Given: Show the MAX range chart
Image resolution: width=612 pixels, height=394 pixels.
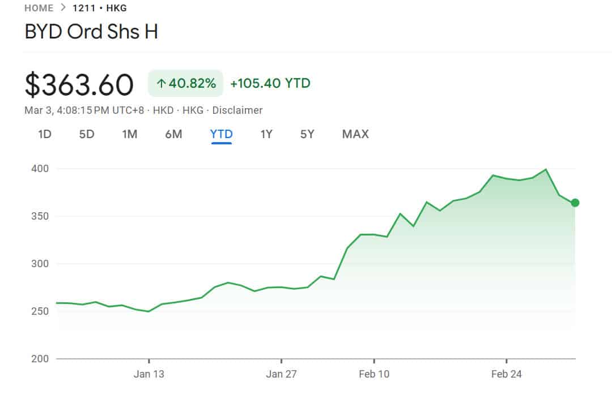Looking at the screenshot, I should [355, 134].
